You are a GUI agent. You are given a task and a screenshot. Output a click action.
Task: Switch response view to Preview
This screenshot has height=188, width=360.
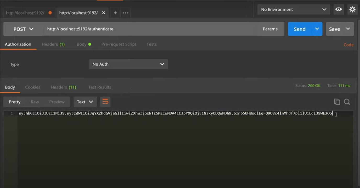click(x=57, y=102)
